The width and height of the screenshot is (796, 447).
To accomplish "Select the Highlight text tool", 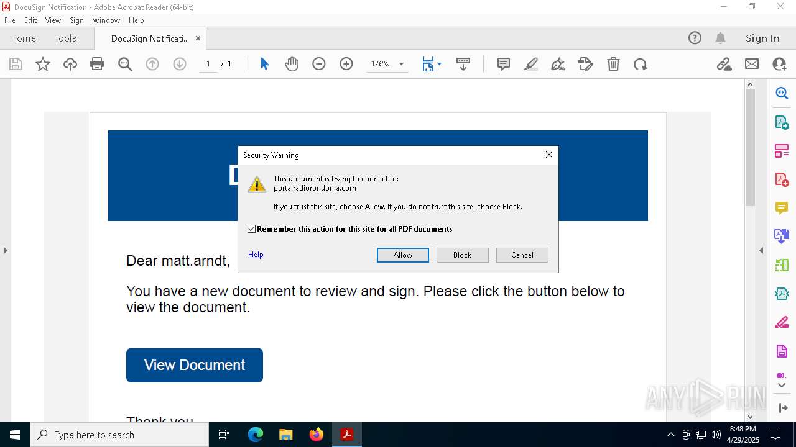I will click(531, 64).
